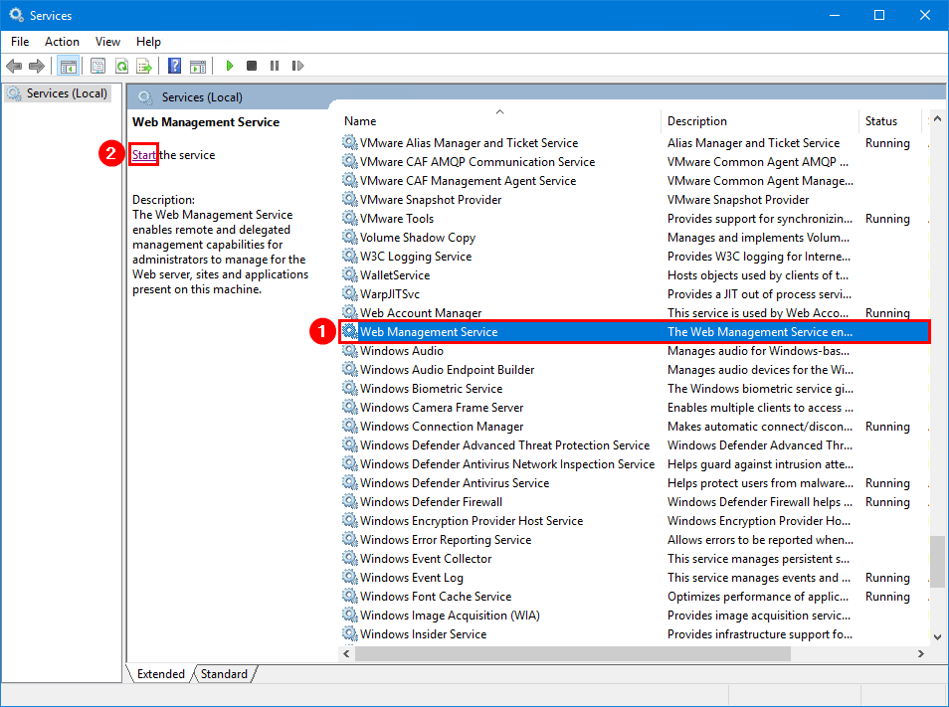Image resolution: width=949 pixels, height=707 pixels.
Task: Select Windows Camera Frame Server service
Action: (x=442, y=407)
